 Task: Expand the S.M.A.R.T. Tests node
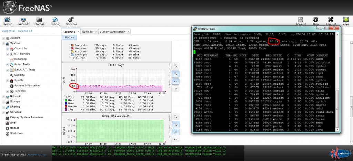[8, 70]
